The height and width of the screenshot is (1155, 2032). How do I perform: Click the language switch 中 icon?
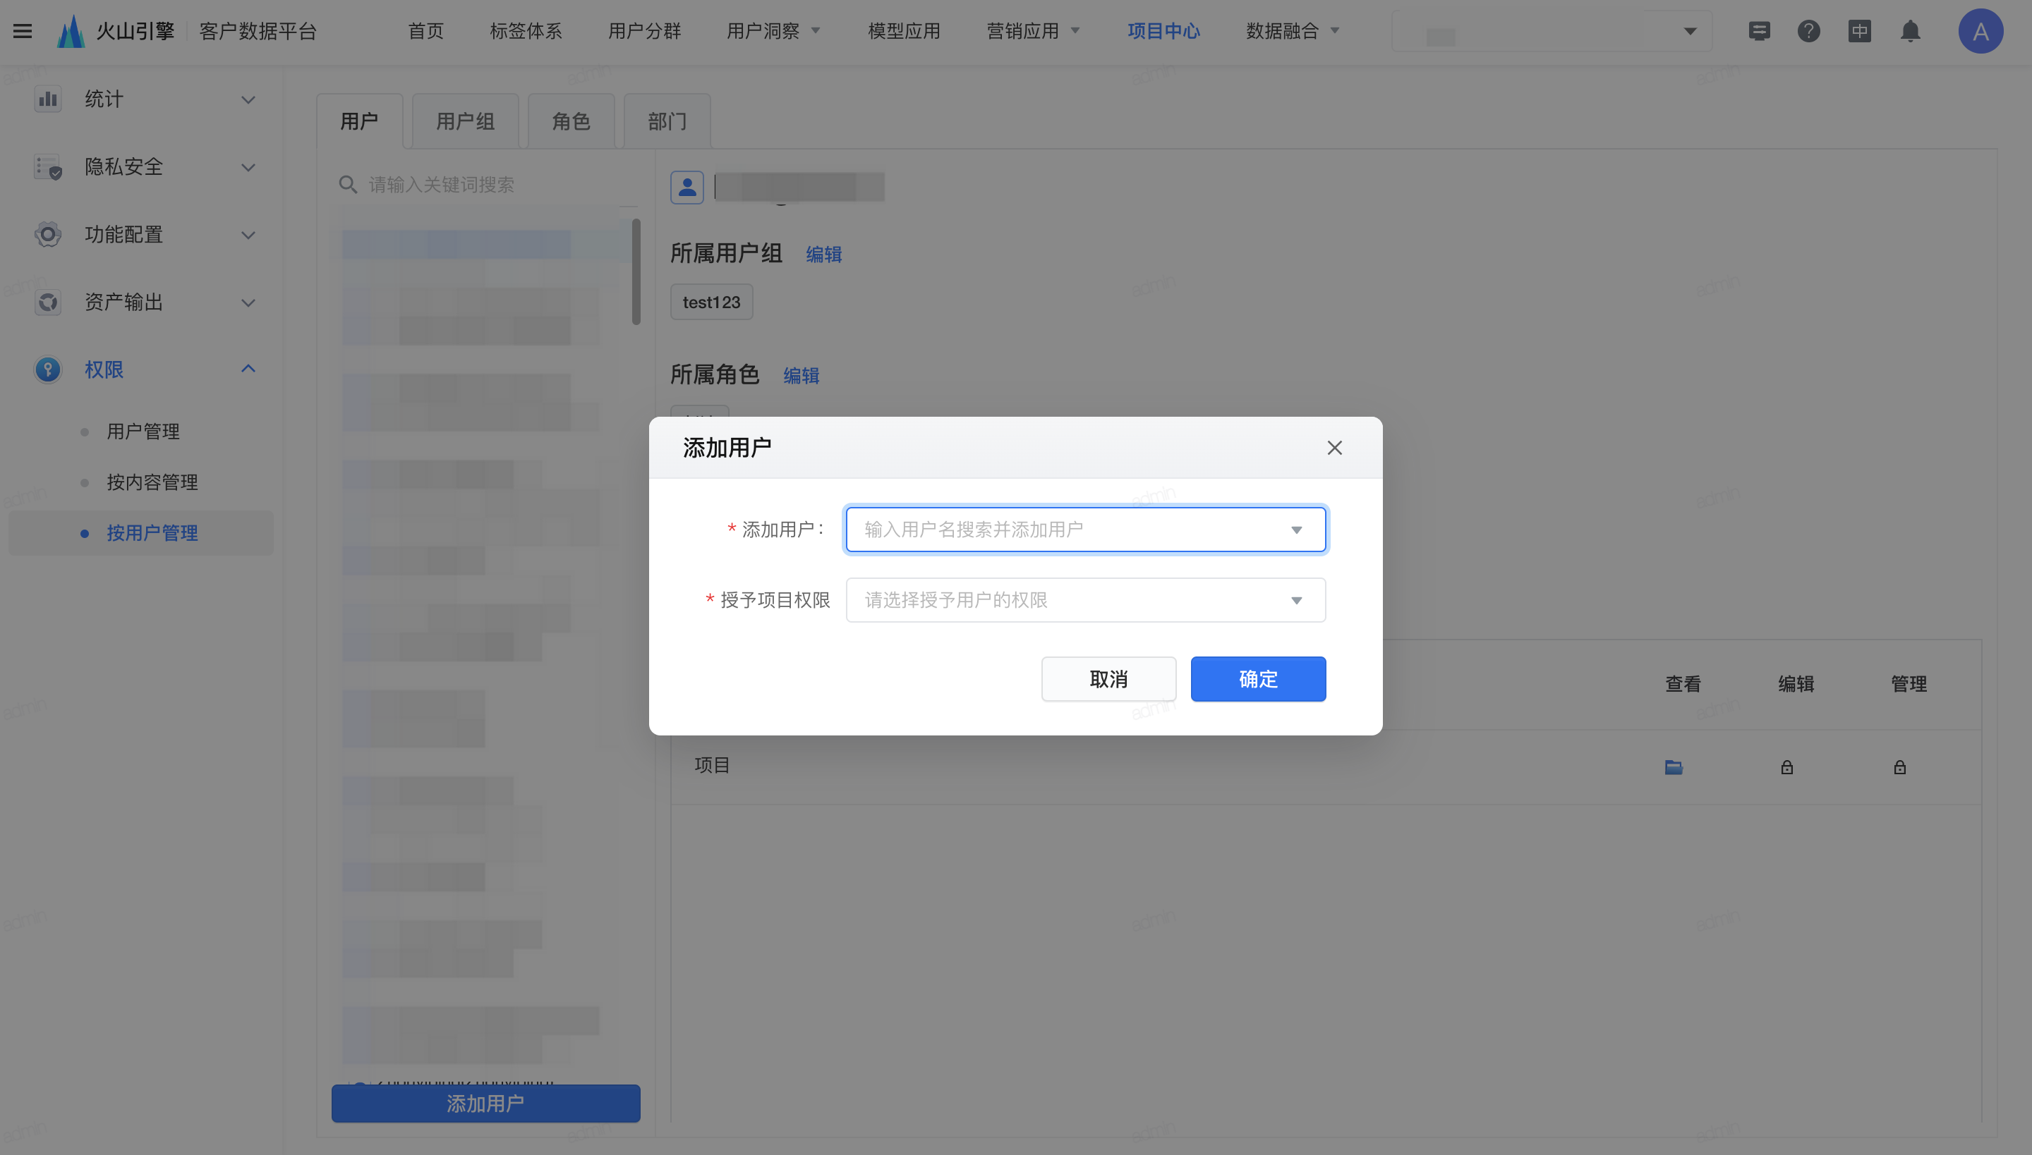(1859, 31)
